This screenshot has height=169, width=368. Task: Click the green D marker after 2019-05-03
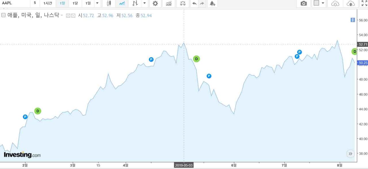196,59
